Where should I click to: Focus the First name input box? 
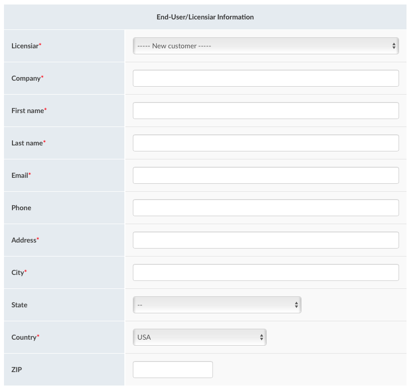tap(266, 111)
